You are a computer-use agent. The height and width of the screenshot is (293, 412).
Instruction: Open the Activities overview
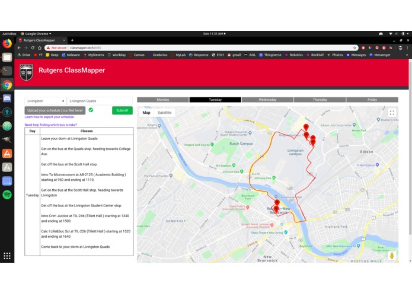click(9, 34)
